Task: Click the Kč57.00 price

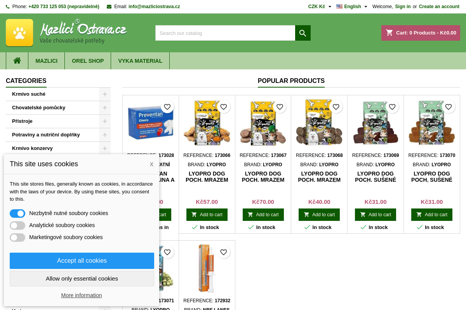Action: (x=207, y=202)
